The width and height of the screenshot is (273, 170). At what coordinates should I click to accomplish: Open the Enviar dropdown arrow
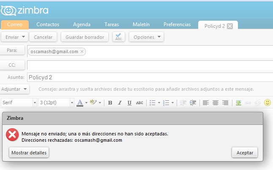(x=24, y=37)
